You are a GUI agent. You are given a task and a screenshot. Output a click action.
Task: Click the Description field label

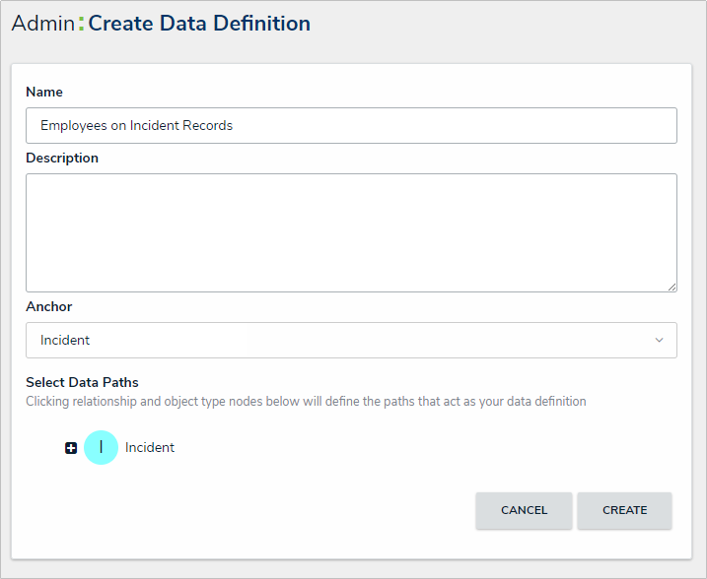coord(62,159)
